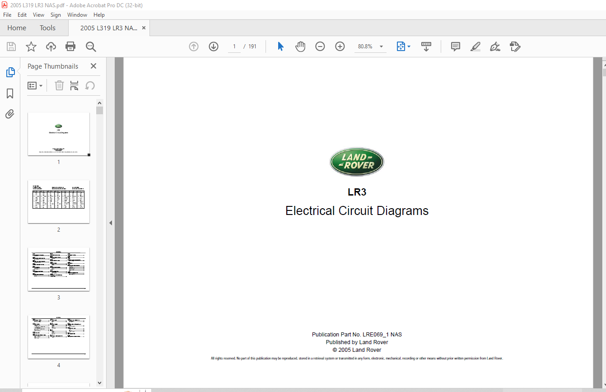This screenshot has width=606, height=392.
Task: Click the LR3 heading text
Action: click(x=357, y=192)
